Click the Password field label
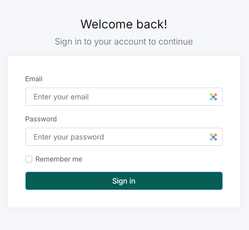 (x=41, y=119)
